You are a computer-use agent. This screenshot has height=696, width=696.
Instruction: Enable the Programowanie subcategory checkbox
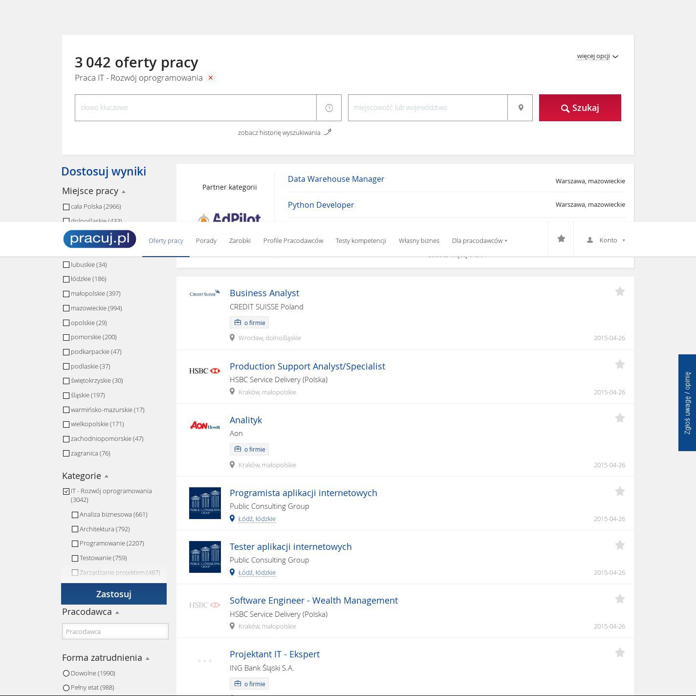[75, 544]
